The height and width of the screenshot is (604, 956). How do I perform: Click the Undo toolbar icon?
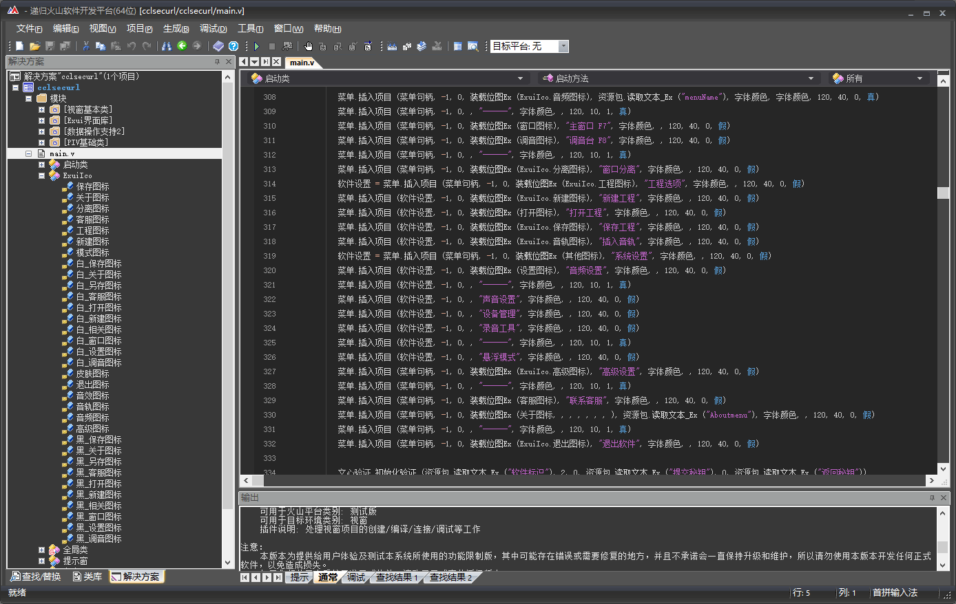(x=131, y=46)
